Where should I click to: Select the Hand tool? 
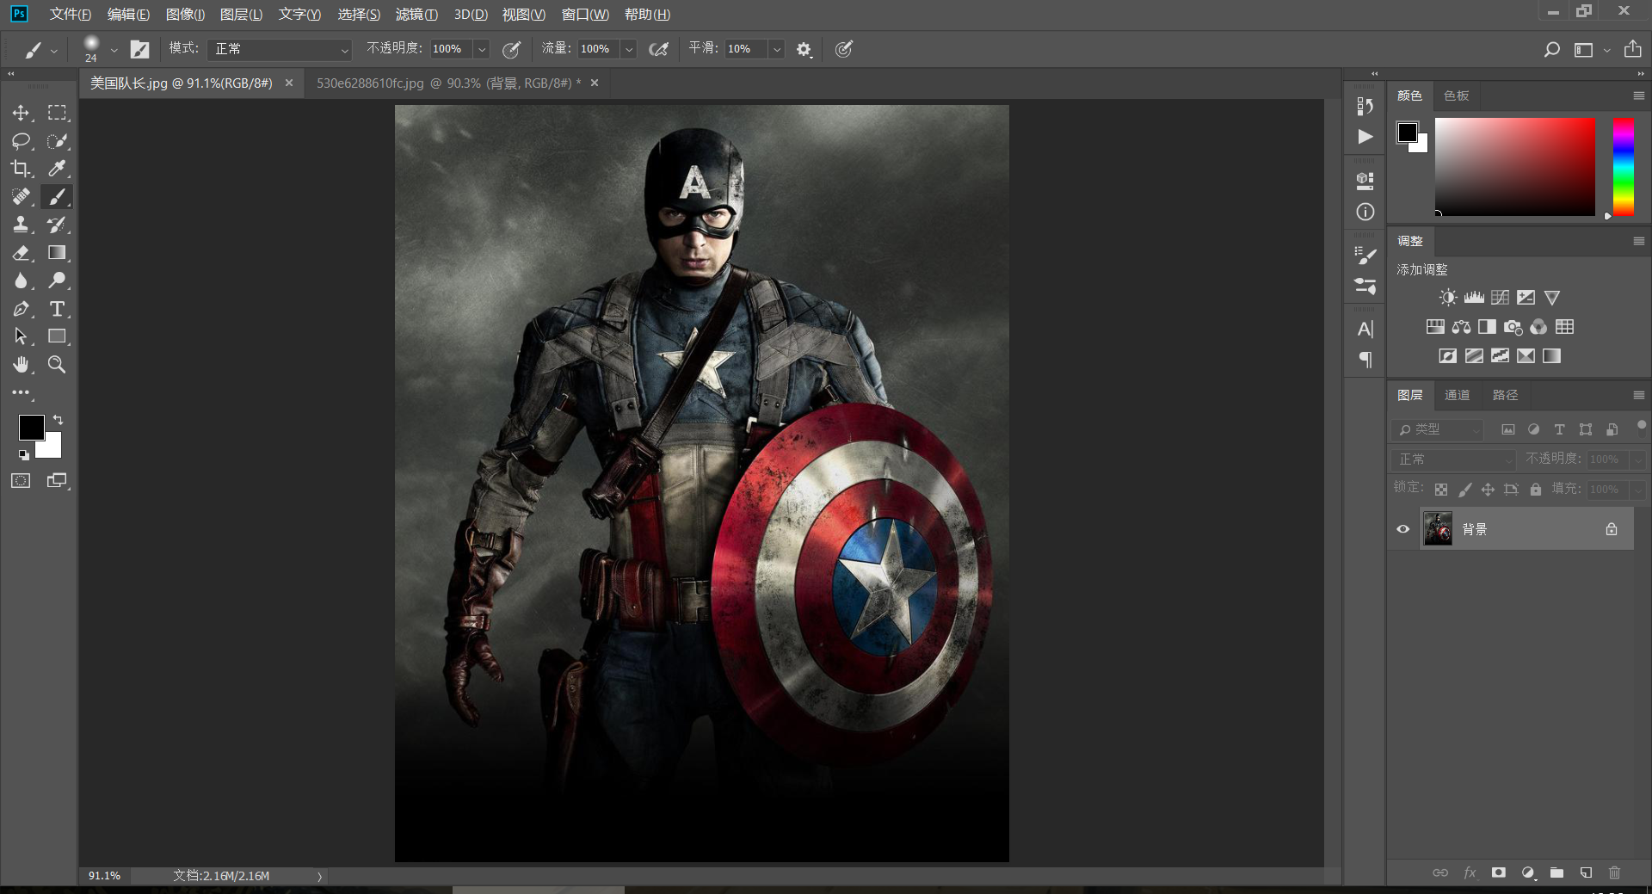coord(21,365)
